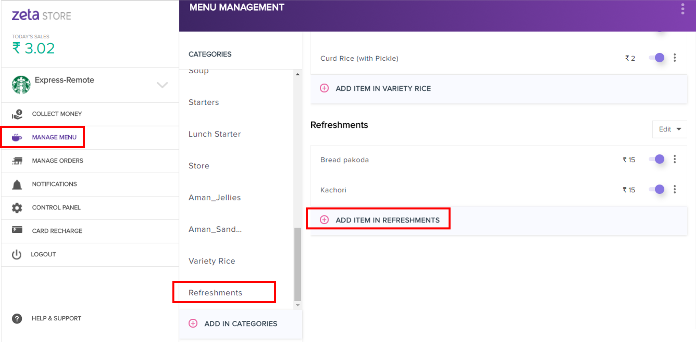Click plus icon for Add in Categories
Screen dimensions: 696x342
tap(193, 323)
